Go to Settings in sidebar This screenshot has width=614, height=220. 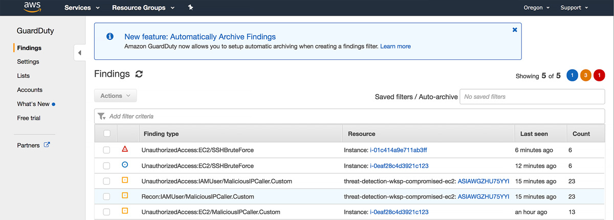tap(28, 62)
